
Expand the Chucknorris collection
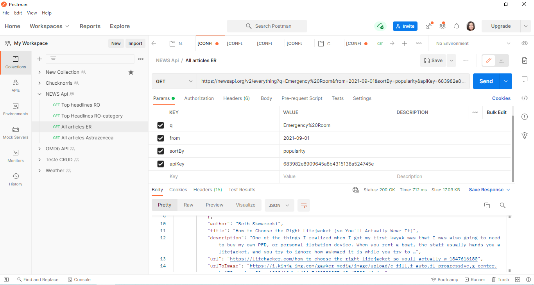click(39, 83)
